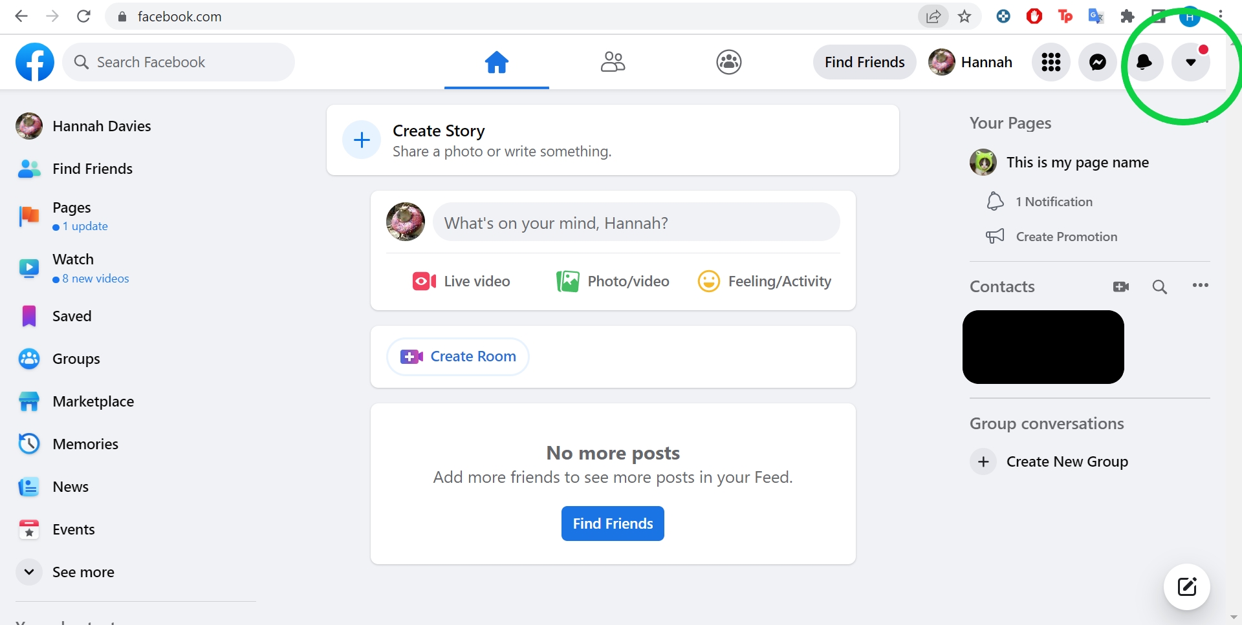This screenshot has width=1242, height=625.
Task: Click Create New Group plus
Action: click(983, 461)
